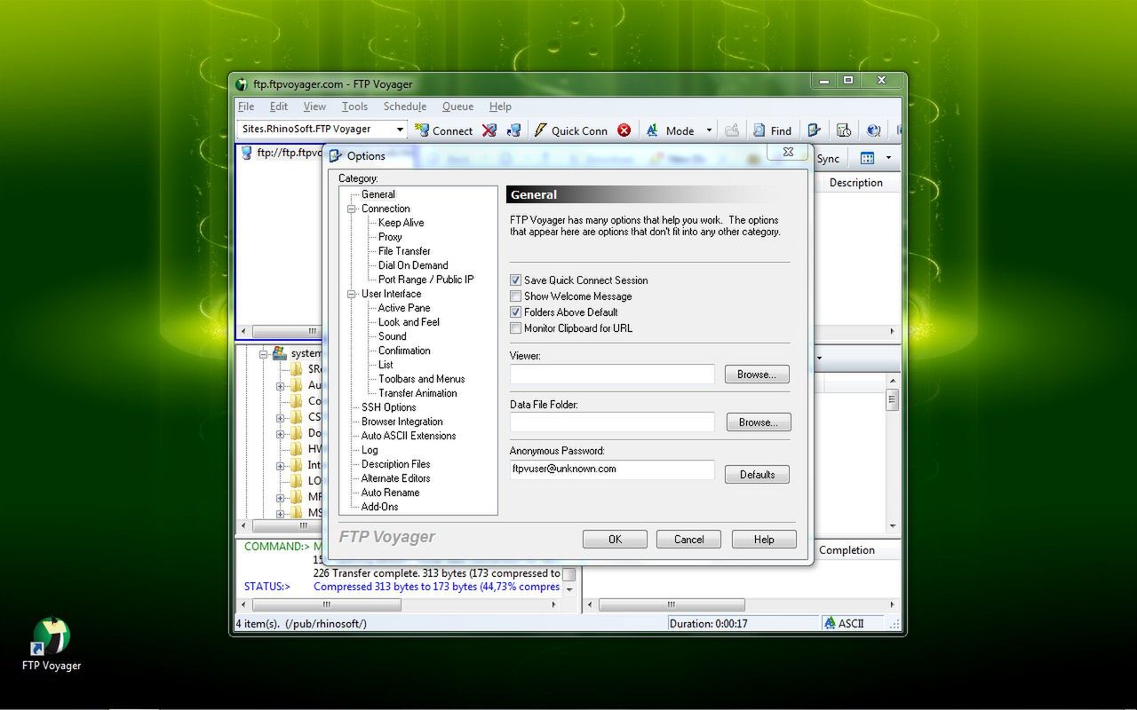Click the view style icon next to Sync

click(868, 158)
